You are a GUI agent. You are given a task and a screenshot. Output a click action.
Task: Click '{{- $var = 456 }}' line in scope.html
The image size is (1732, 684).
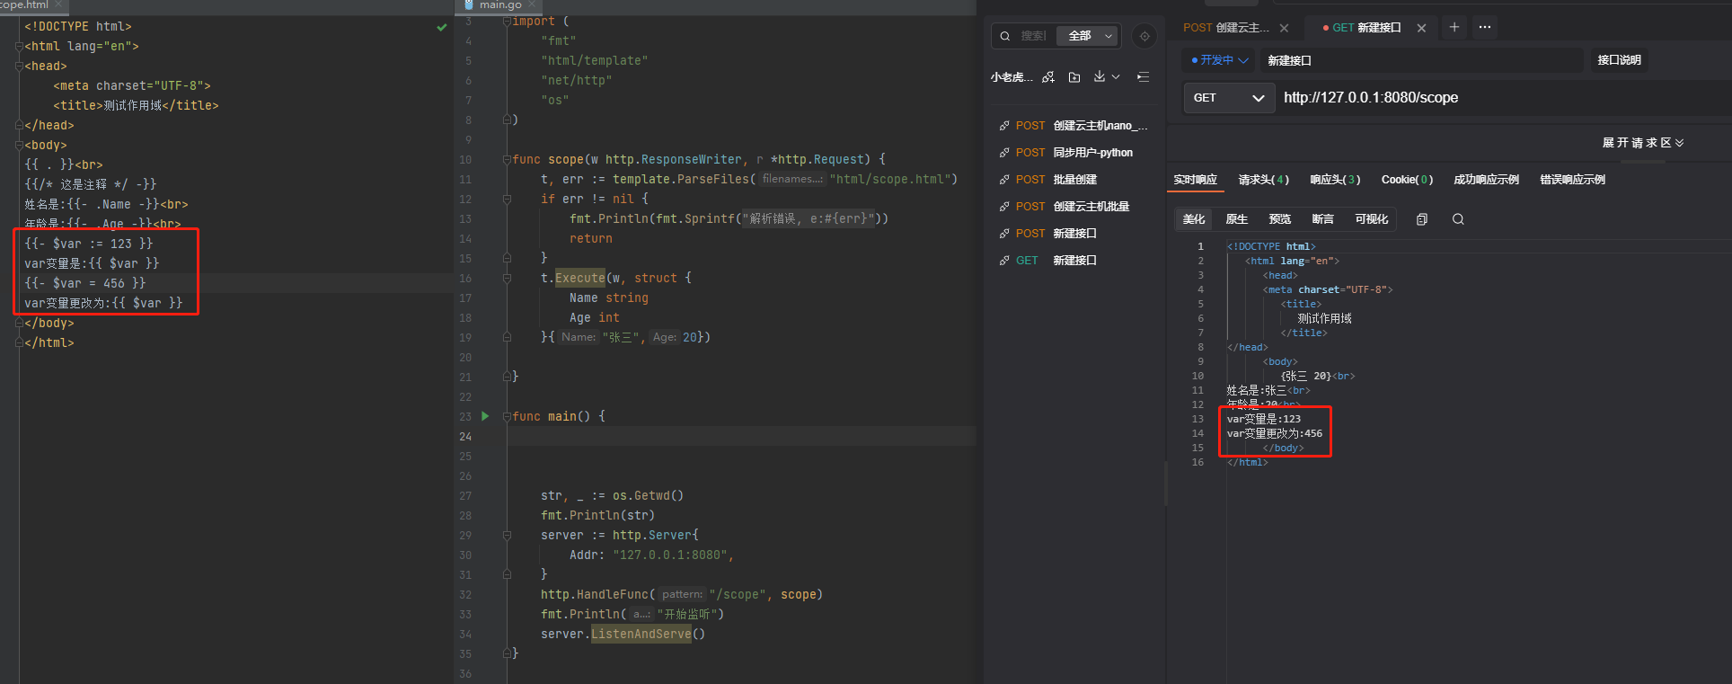coord(84,283)
